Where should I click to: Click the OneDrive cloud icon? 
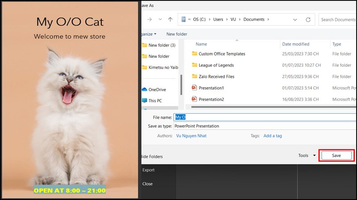coord(145,90)
